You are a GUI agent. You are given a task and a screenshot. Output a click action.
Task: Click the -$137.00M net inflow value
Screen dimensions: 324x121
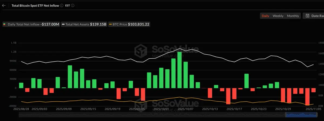coord(50,24)
